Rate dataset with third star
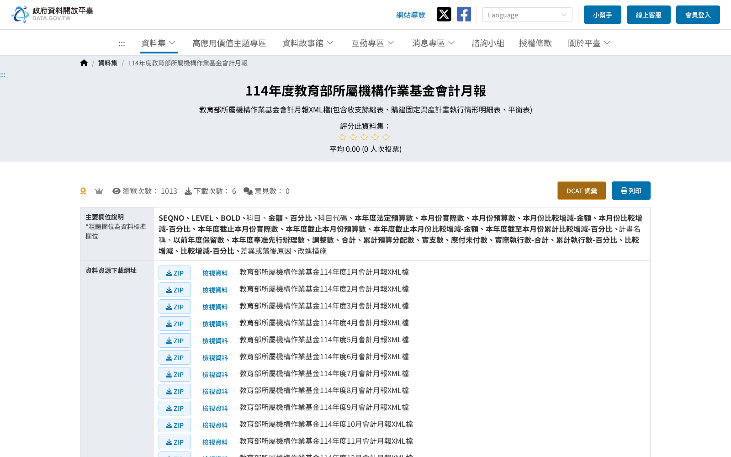Viewport: 731px width, 457px height. pos(364,137)
